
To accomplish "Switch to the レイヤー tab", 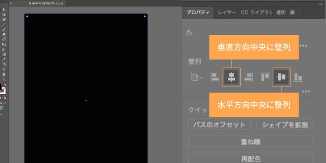I will [227, 13].
